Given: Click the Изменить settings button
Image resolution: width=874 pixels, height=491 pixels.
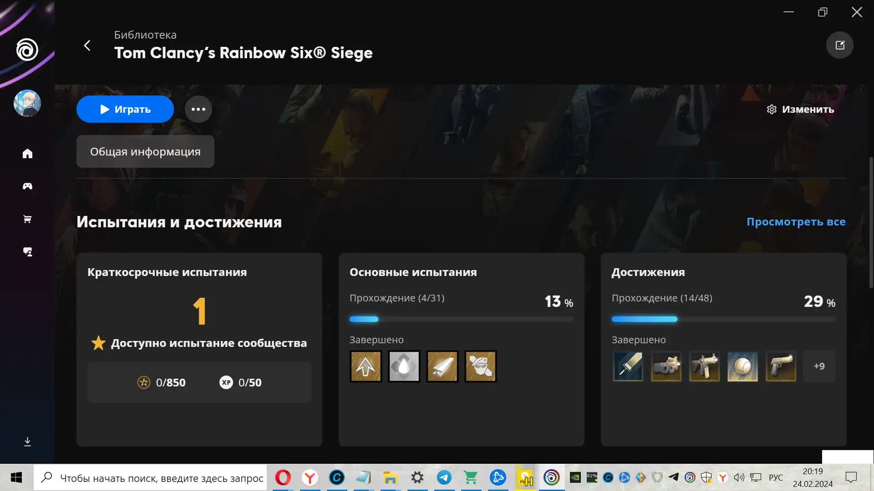Looking at the screenshot, I should click(801, 109).
